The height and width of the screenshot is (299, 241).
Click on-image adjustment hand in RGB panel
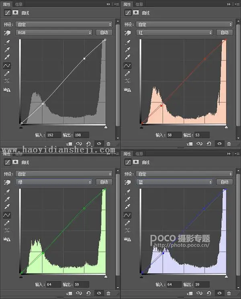point(7,33)
